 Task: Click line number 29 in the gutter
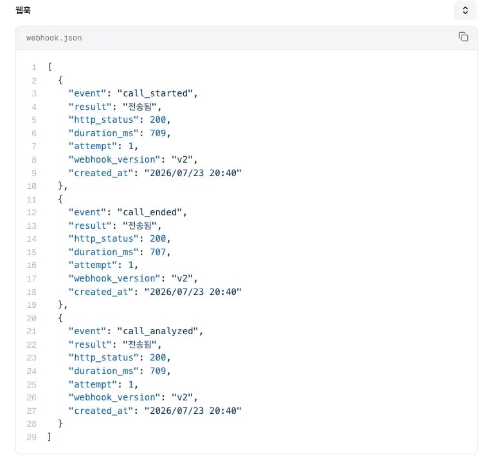(31, 437)
